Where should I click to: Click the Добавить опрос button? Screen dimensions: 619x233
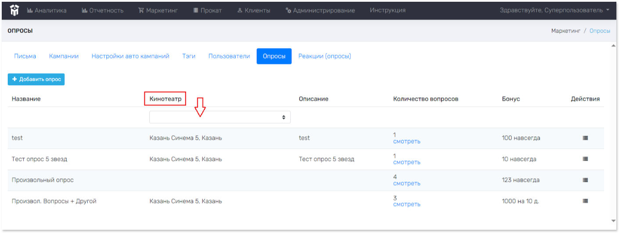[36, 79]
